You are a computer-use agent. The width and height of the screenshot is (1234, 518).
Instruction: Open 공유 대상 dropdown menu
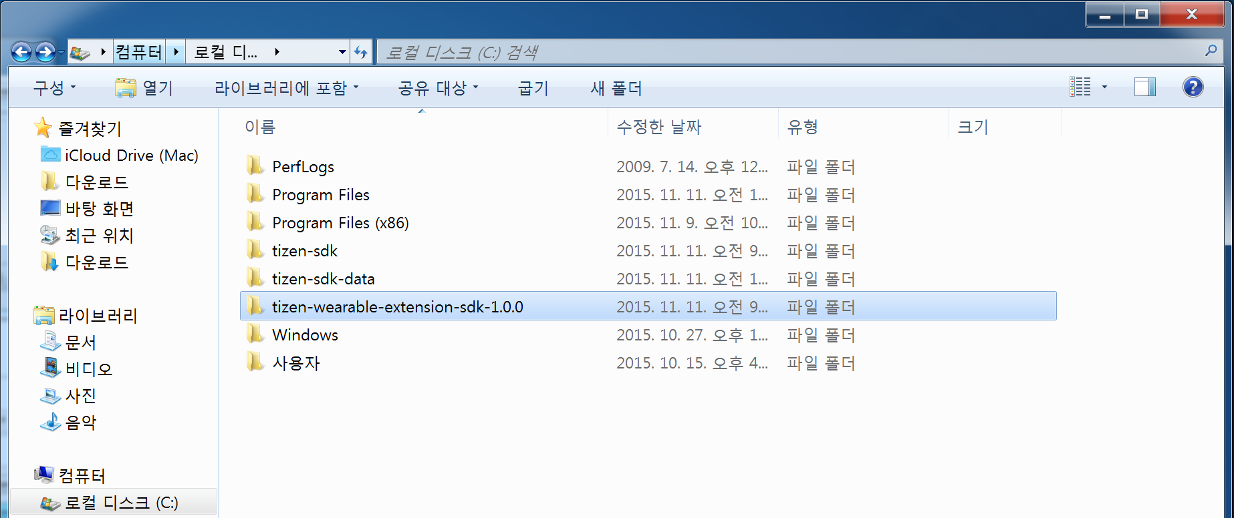click(439, 88)
